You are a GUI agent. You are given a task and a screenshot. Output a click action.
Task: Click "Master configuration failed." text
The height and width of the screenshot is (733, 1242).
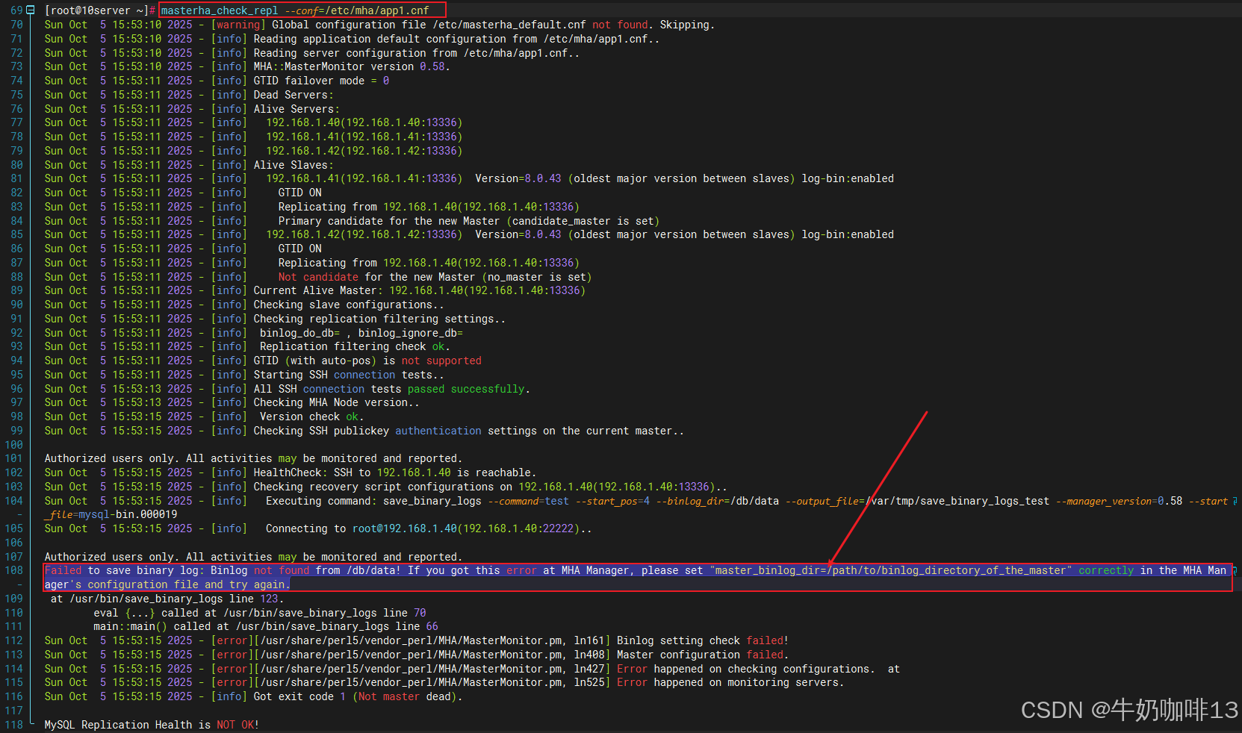click(x=703, y=655)
